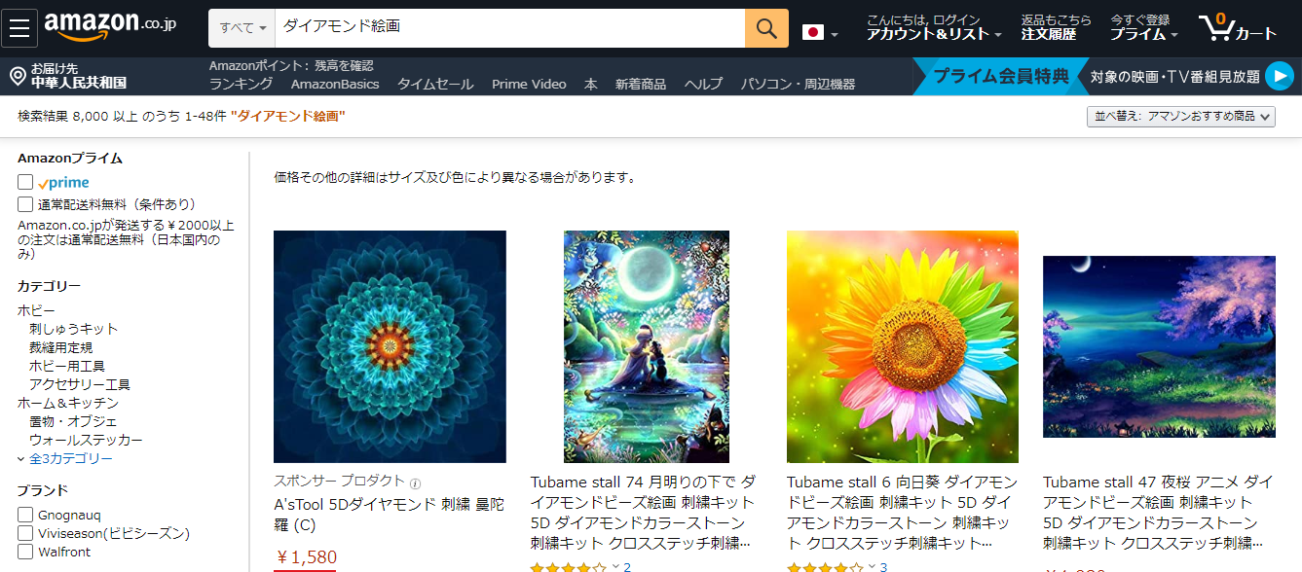
Task: Check the 通常配送料無料 checkbox
Action: tap(25, 204)
